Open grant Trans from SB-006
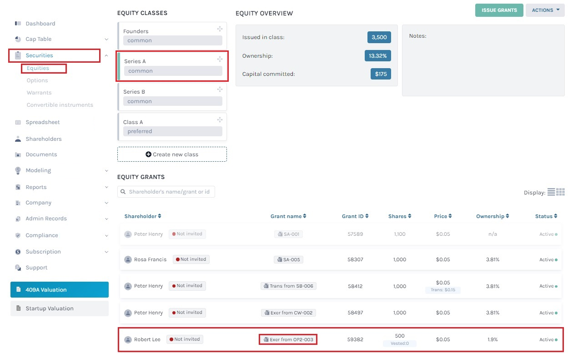The width and height of the screenshot is (568, 353). [289, 286]
